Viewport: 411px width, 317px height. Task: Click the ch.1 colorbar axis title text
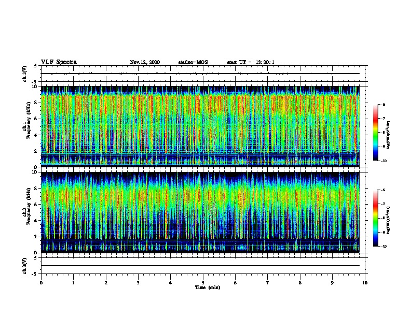click(x=389, y=135)
